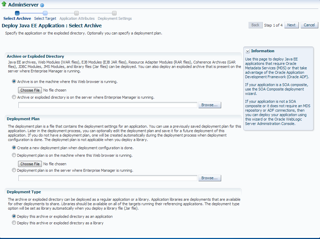This screenshot has width=320, height=239.
Task: Click the Select Archive step marker
Action: coord(17,13)
